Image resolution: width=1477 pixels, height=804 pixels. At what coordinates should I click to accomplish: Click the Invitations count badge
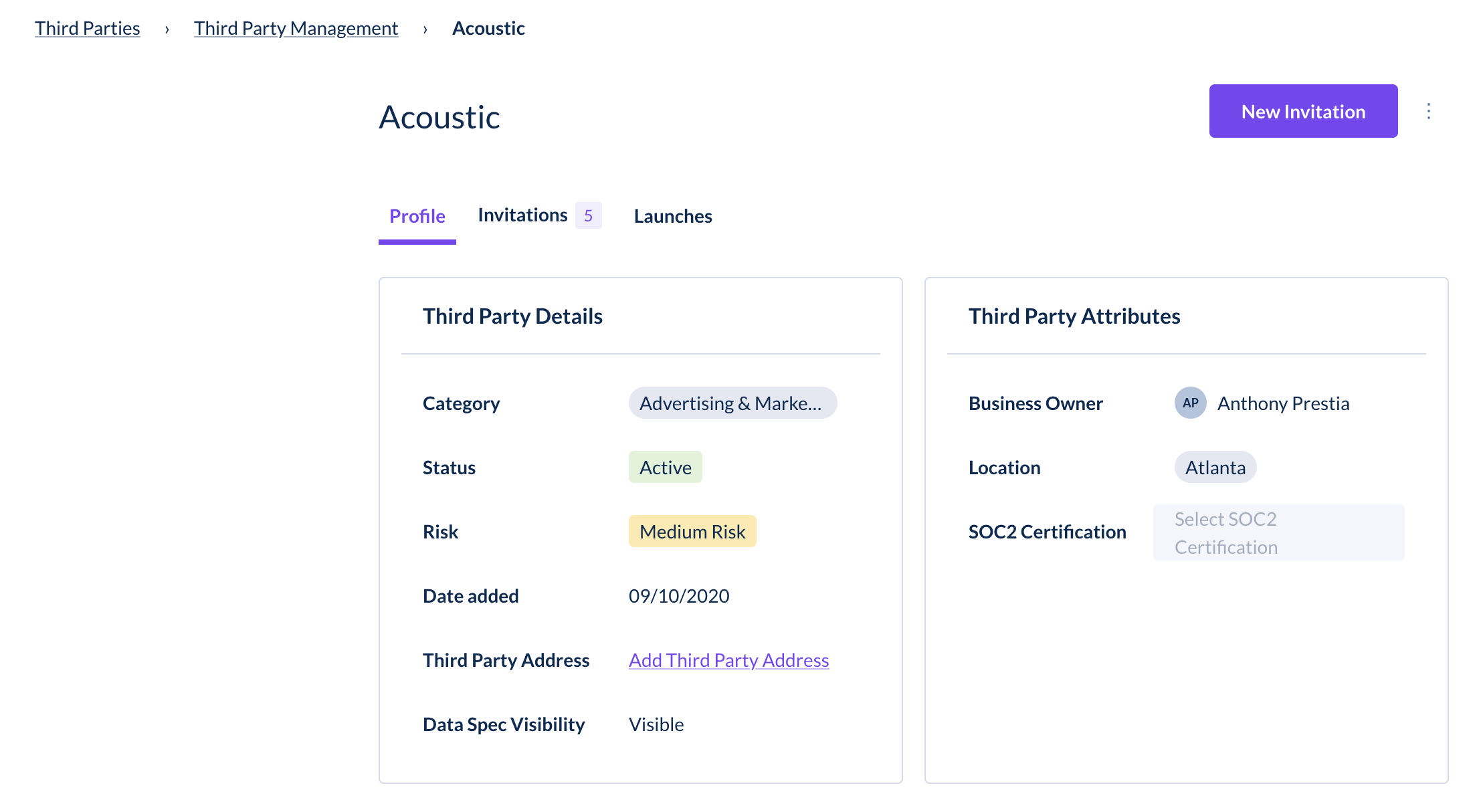point(588,215)
